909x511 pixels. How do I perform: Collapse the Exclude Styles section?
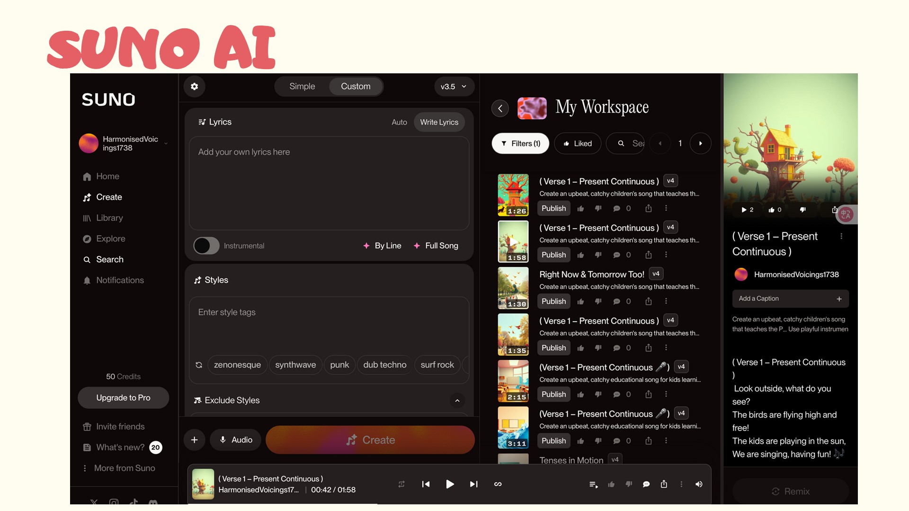point(457,401)
